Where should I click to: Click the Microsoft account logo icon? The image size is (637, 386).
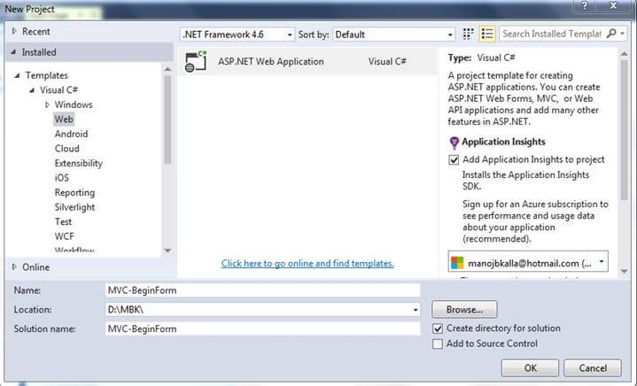point(457,263)
